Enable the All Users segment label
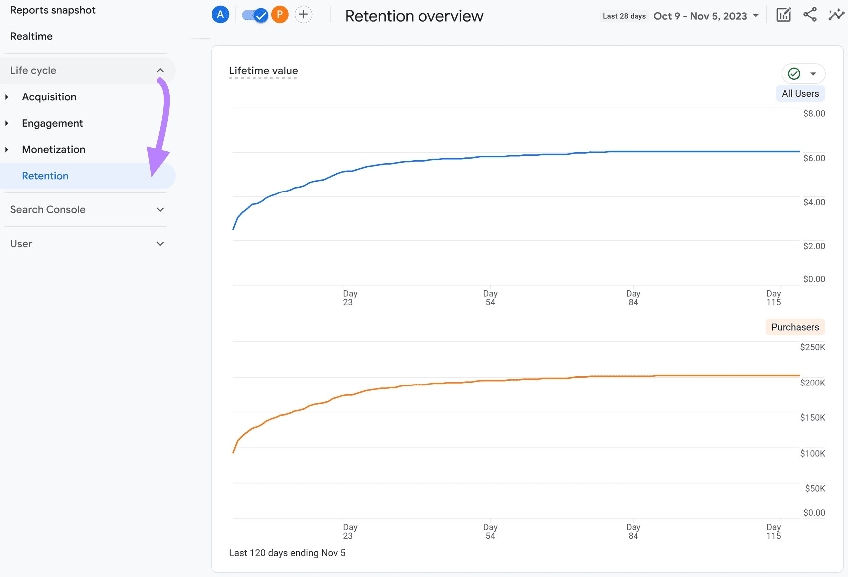The image size is (848, 577). coord(800,93)
